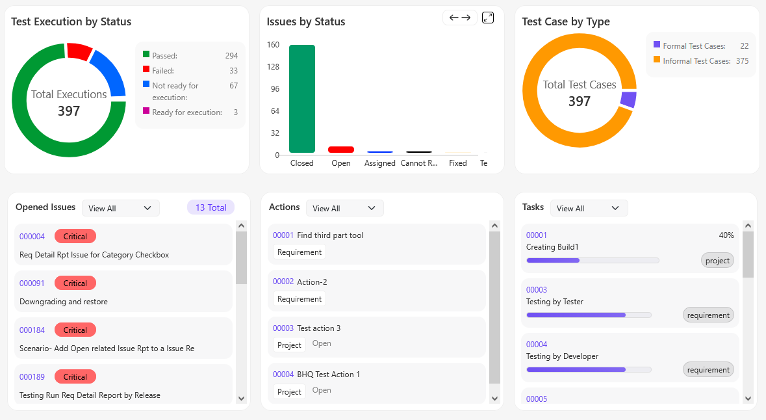The width and height of the screenshot is (766, 420).
Task: Click the Critical badge on issue 000091
Action: [75, 283]
